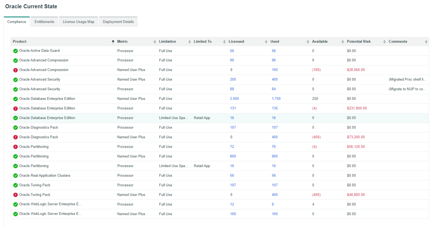Go to the Deployment Details tab
The height and width of the screenshot is (229, 432).
coord(118,22)
